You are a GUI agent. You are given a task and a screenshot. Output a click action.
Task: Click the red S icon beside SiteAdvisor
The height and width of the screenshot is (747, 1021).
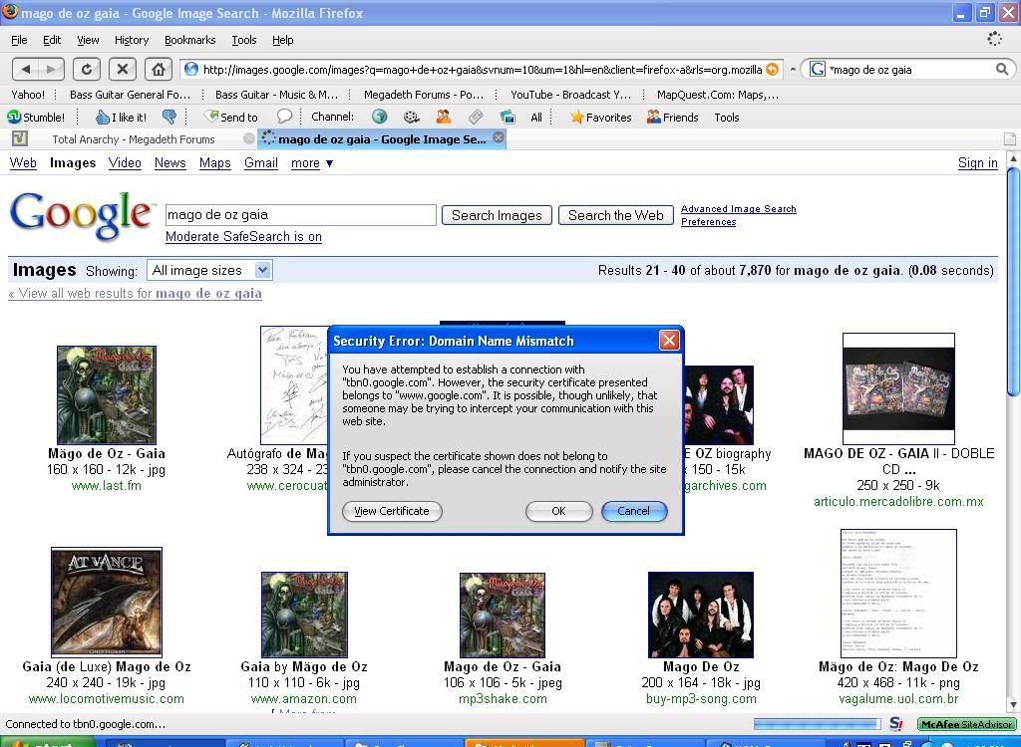pyautogui.click(x=896, y=723)
